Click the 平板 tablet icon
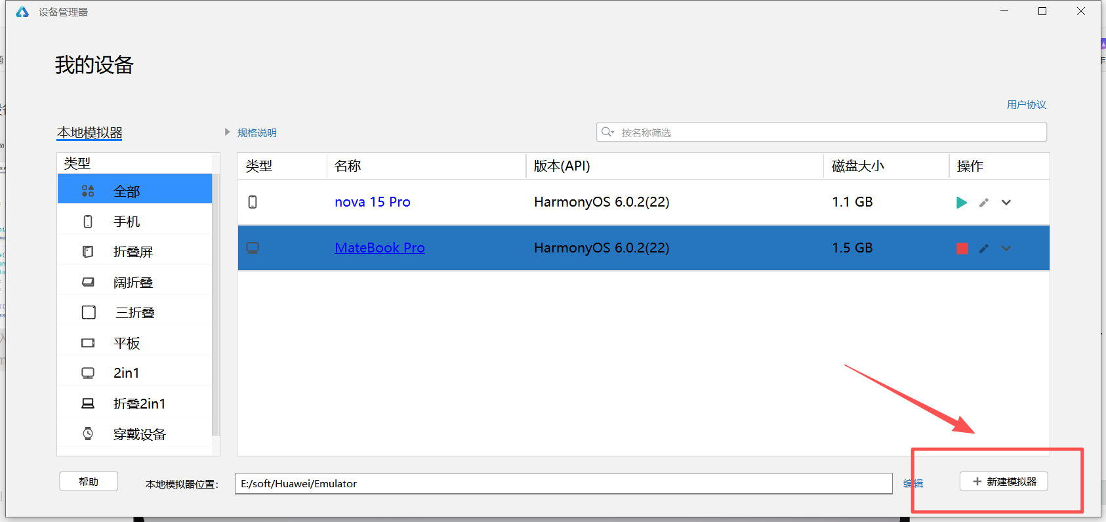This screenshot has height=522, width=1106. click(x=88, y=343)
